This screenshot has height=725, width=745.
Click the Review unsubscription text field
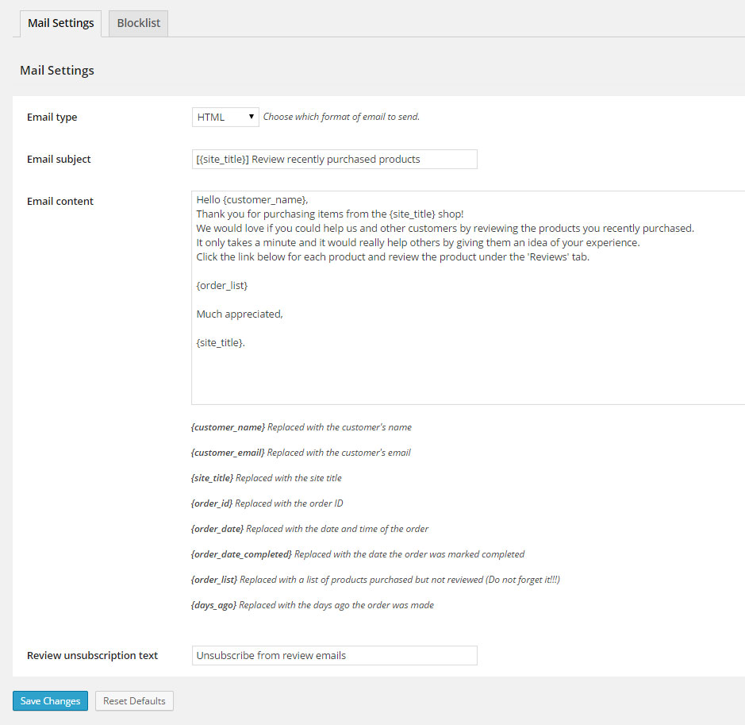click(x=334, y=655)
